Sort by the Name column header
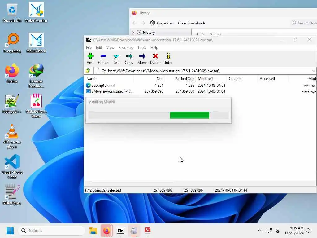The image size is (317, 238). click(x=109, y=78)
